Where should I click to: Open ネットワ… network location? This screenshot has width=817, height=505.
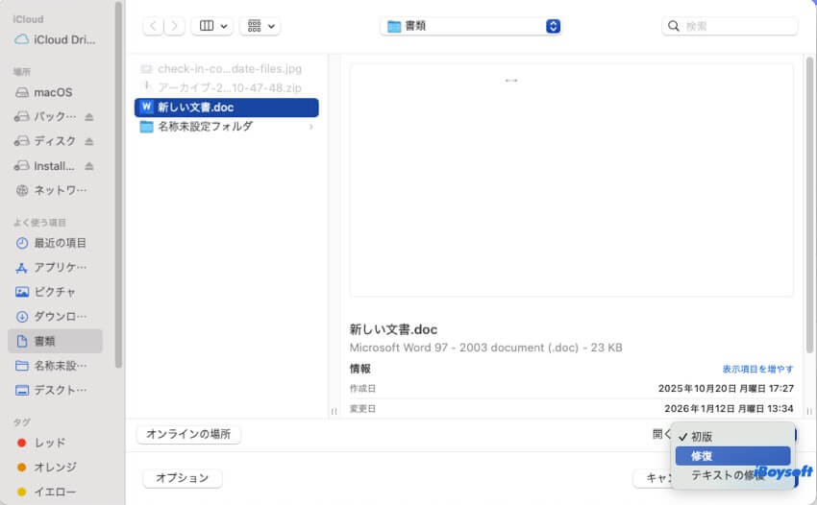click(52, 190)
